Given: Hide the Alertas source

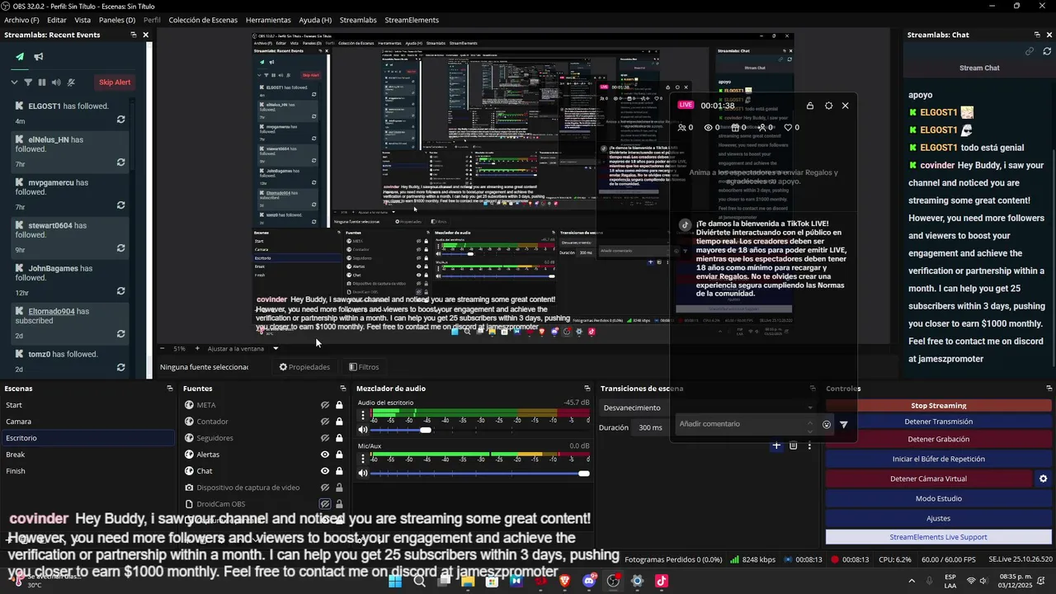Looking at the screenshot, I should pos(325,455).
